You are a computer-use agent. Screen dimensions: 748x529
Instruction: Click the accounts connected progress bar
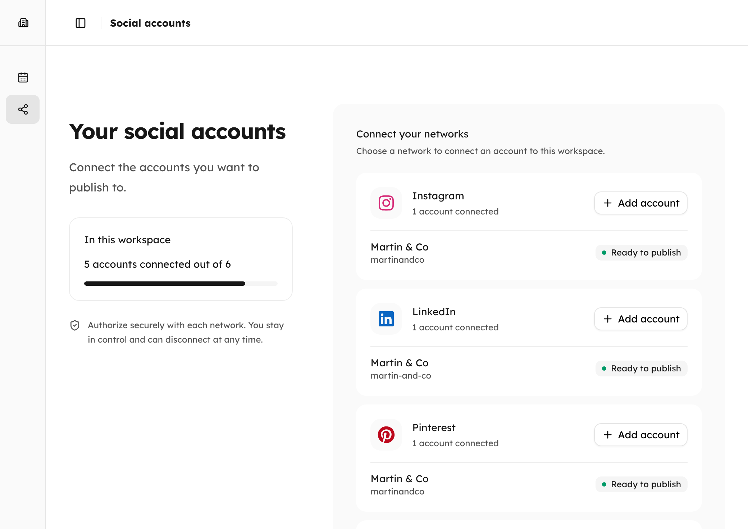[181, 284]
